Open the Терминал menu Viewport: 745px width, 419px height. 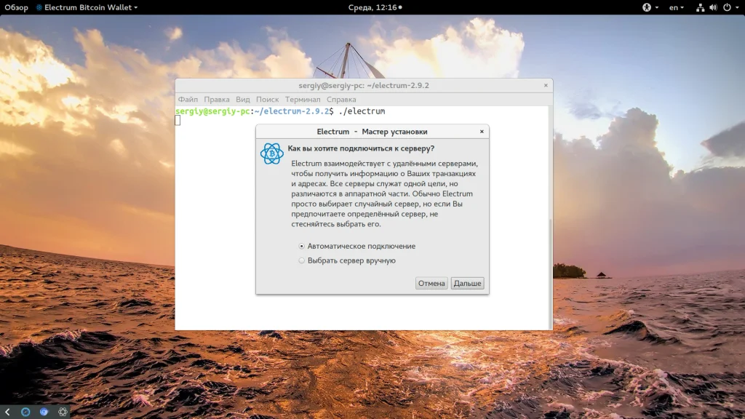(x=303, y=99)
